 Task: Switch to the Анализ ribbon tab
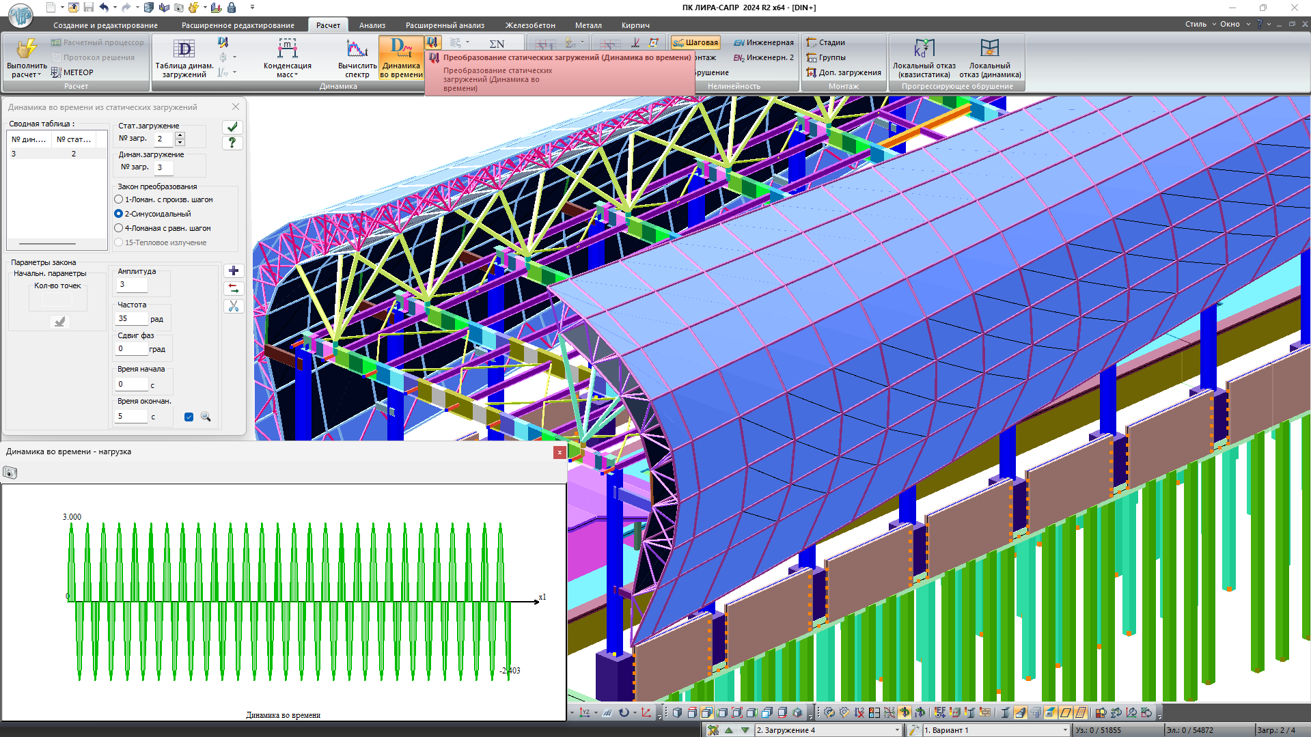coord(372,25)
